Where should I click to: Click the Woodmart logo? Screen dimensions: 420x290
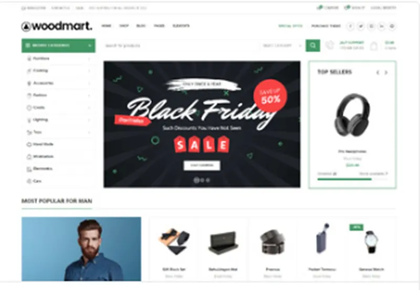(x=57, y=26)
